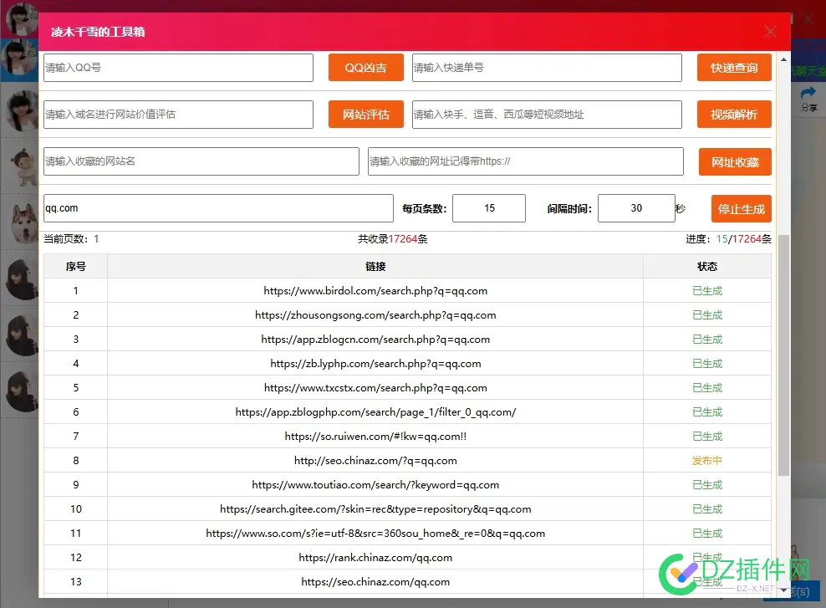Screen dimensions: 826x608
Task: Open the app.zblogphp.com search link
Action: tap(375, 412)
